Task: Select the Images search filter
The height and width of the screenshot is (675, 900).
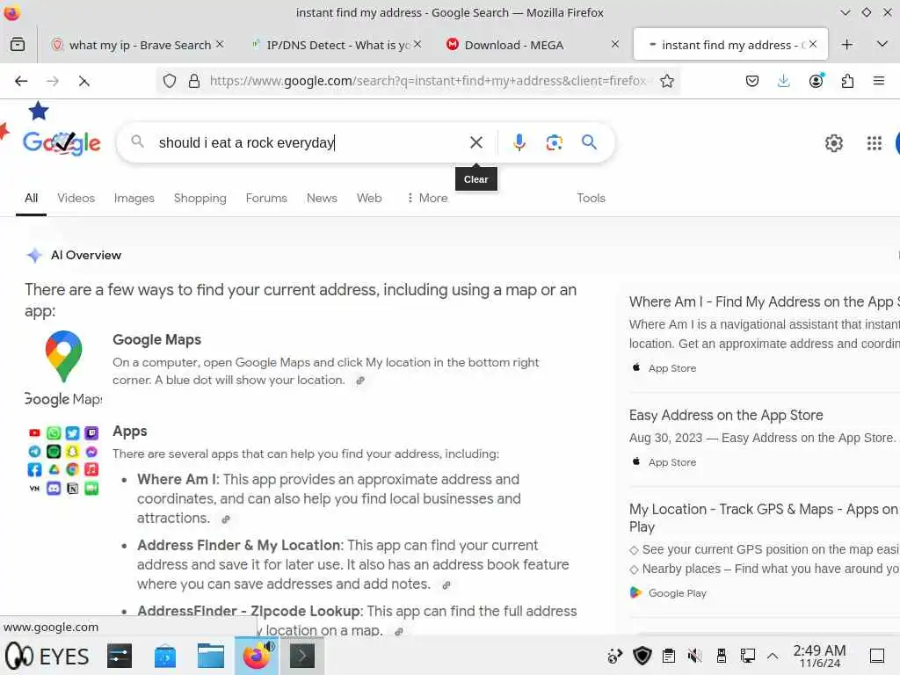Action: click(134, 198)
